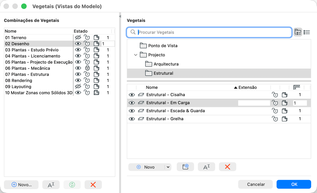Image resolution: width=317 pixels, height=193 pixels.
Task: Click Novo button to create layer
Action: click(x=146, y=167)
